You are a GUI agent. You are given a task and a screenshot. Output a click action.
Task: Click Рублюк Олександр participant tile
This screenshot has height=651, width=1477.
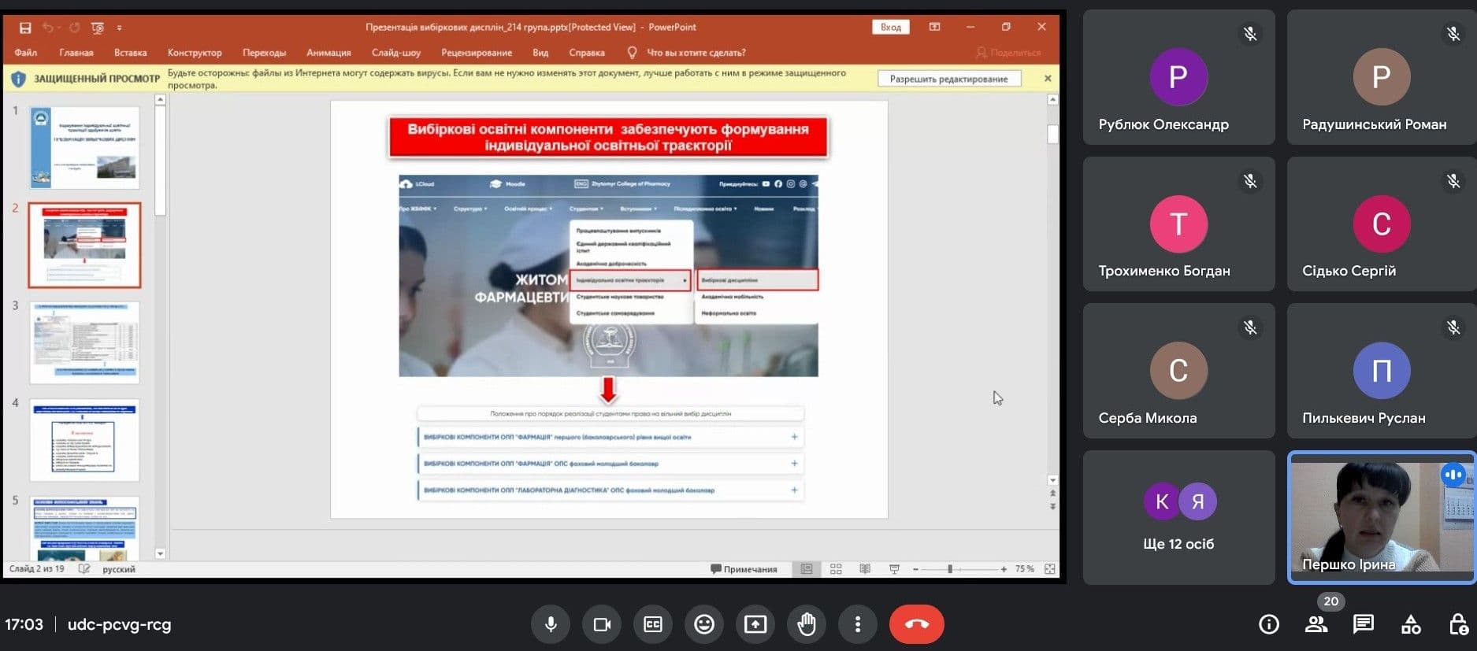tap(1178, 77)
